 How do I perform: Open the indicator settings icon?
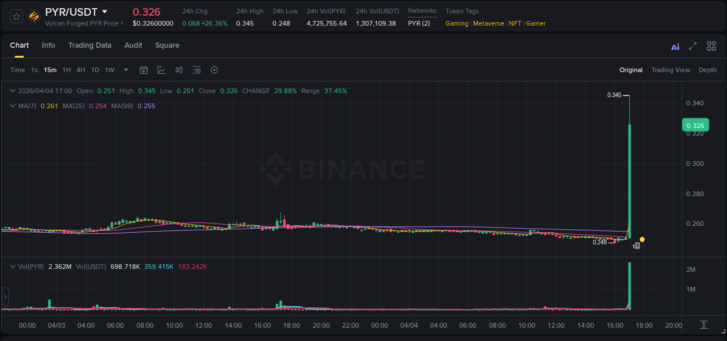197,70
